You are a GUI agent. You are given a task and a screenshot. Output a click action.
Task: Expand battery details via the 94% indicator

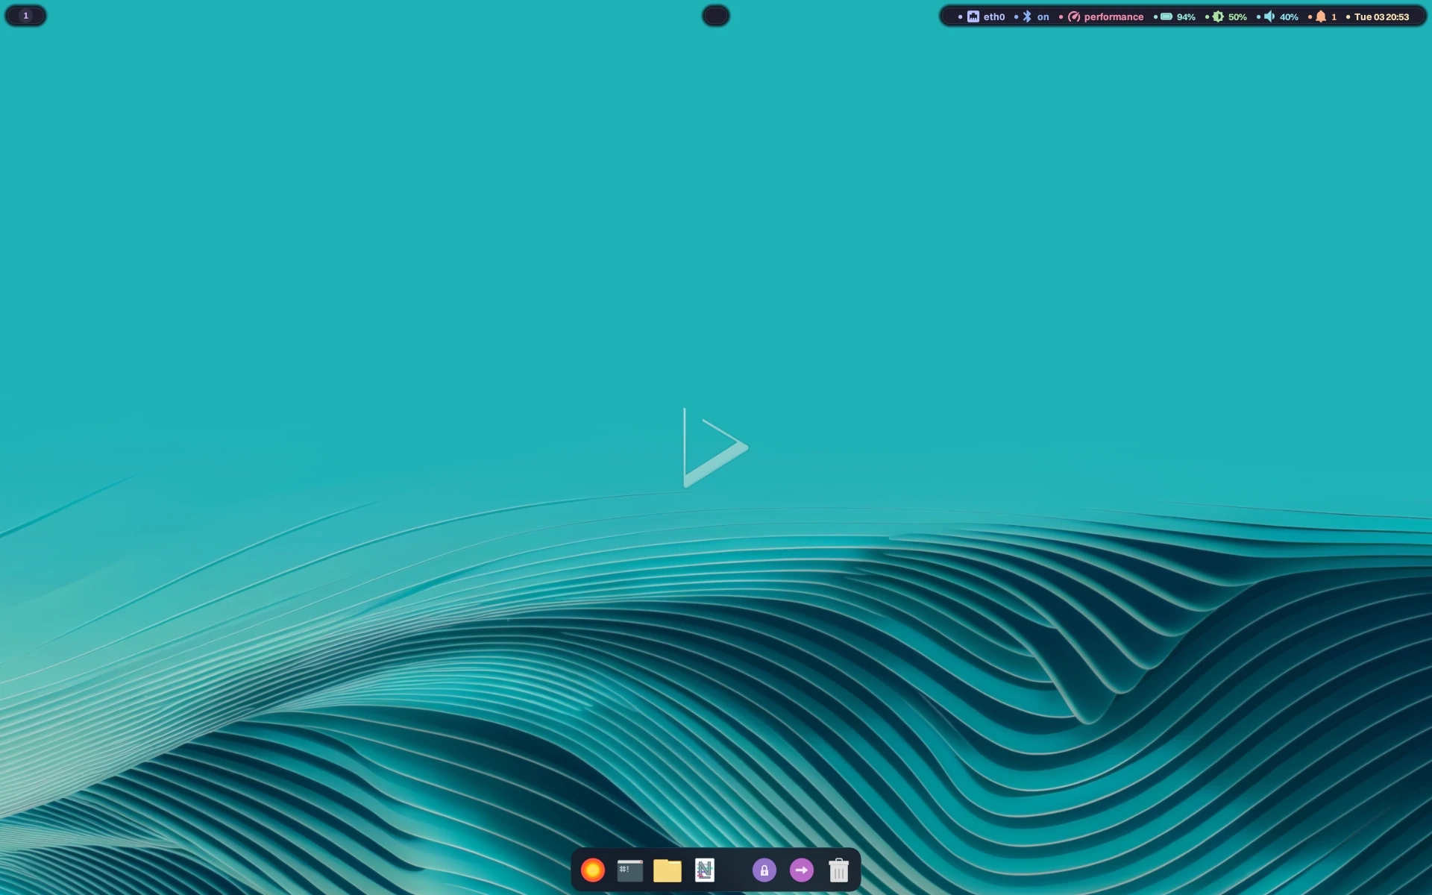point(1186,16)
